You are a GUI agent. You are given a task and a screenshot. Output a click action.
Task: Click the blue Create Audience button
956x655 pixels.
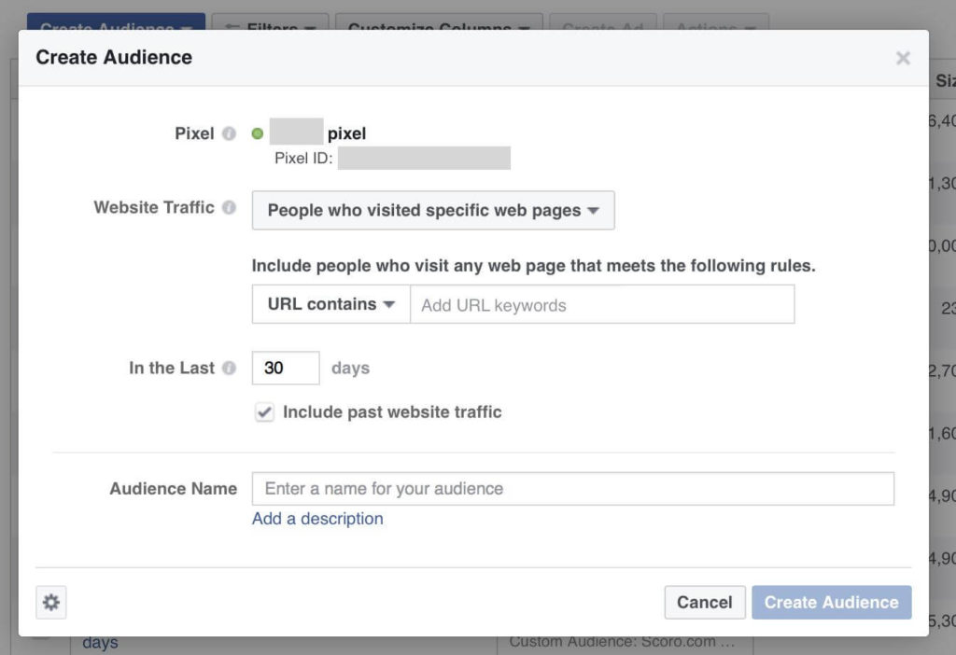[x=830, y=602]
